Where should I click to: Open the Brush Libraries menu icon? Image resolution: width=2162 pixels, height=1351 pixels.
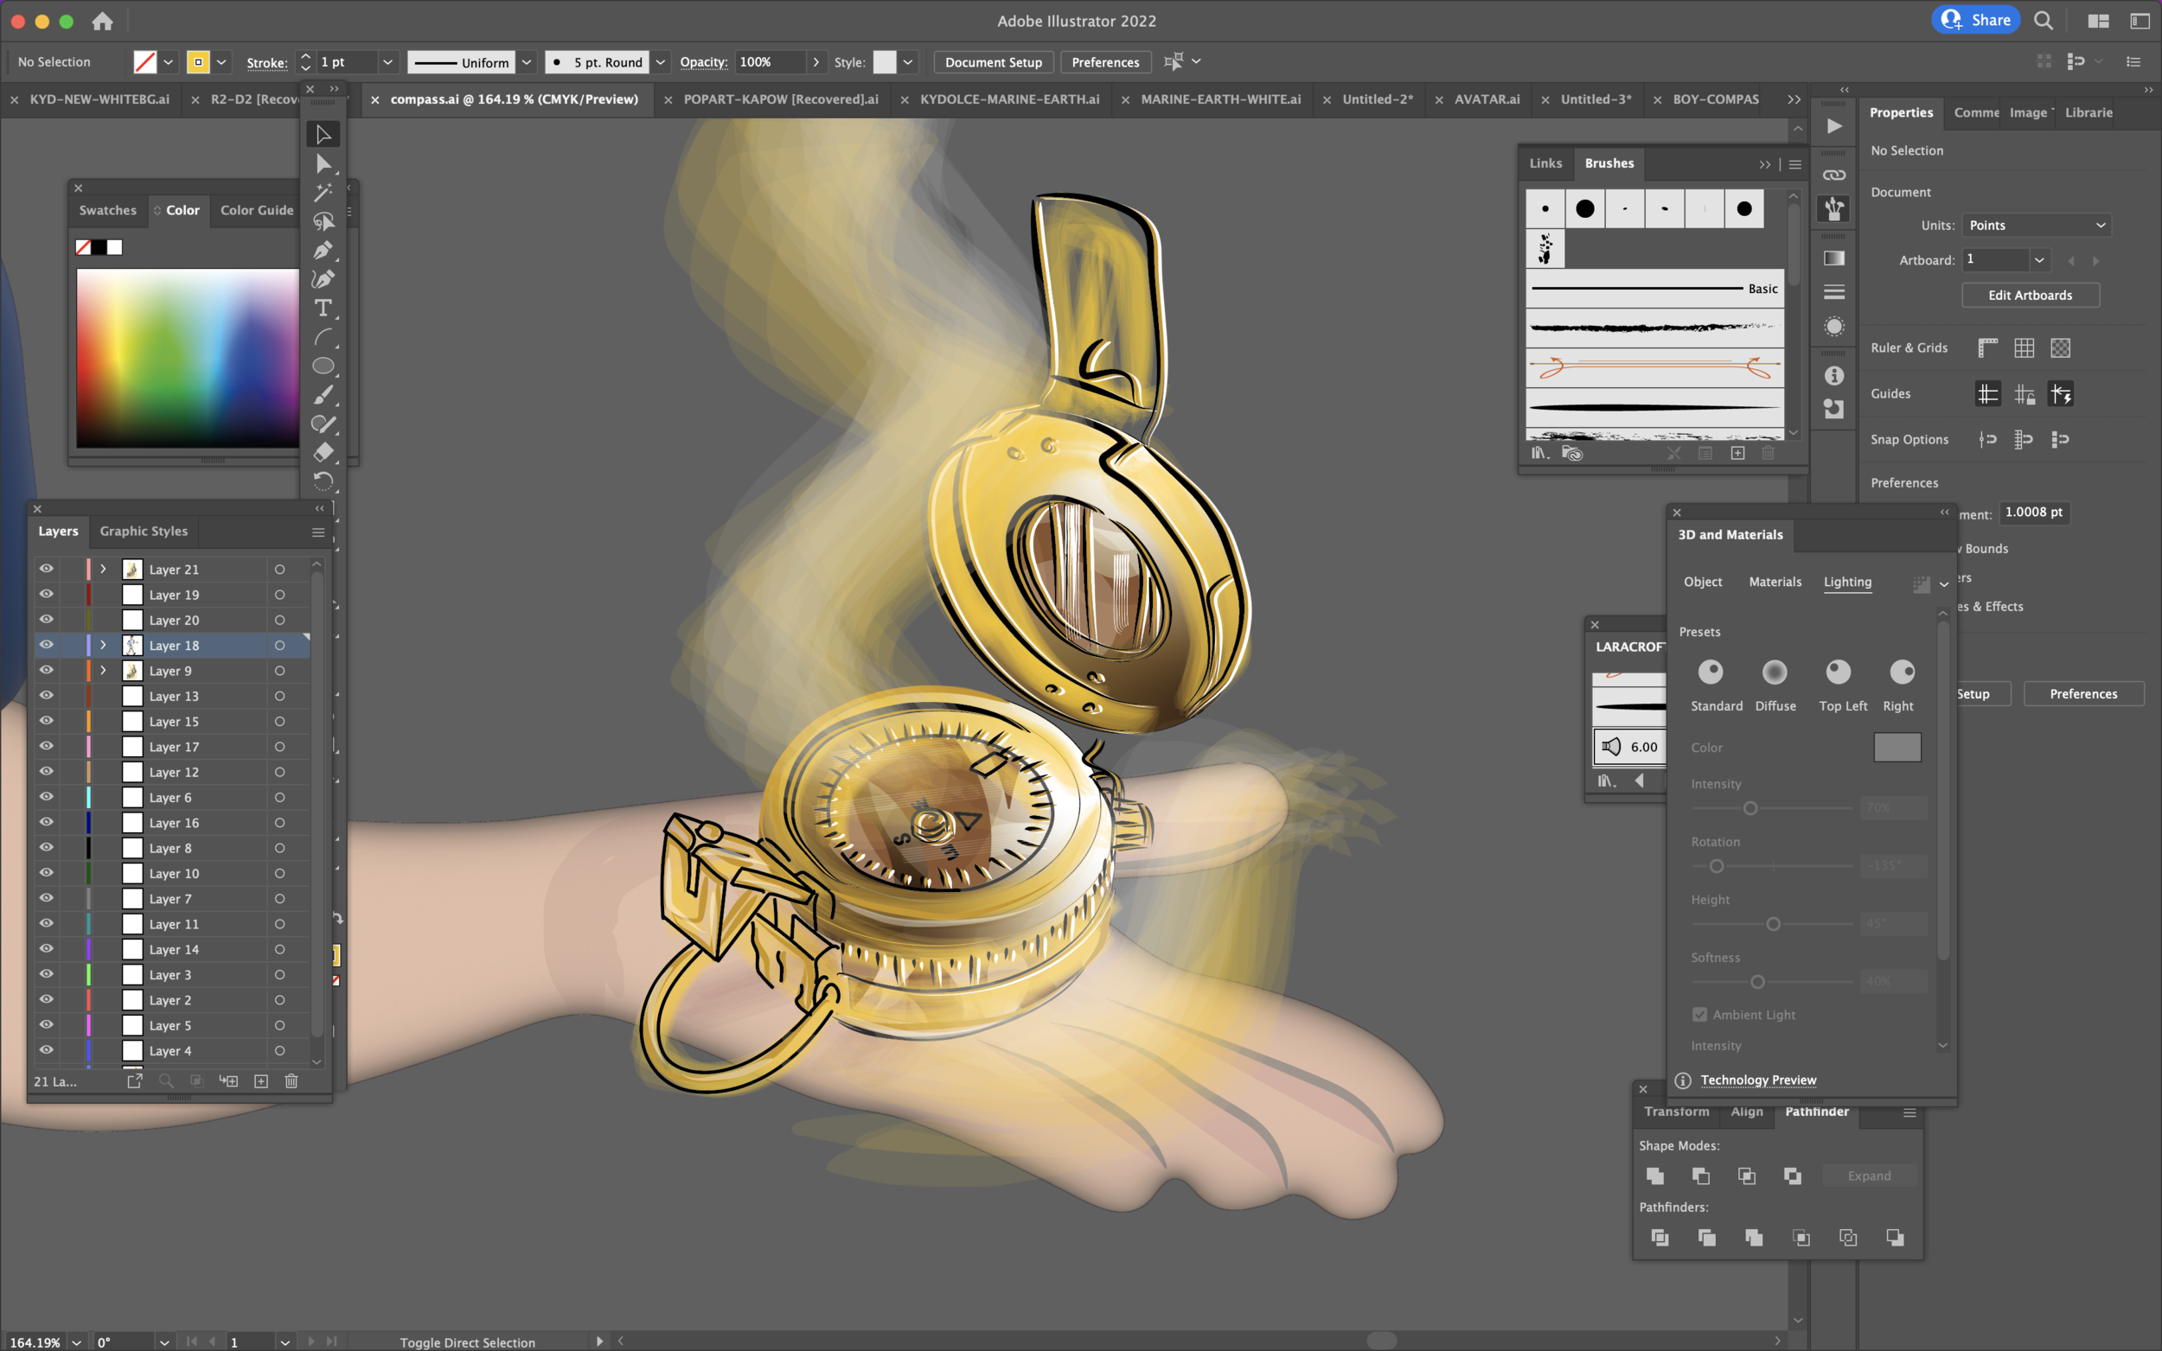[1540, 453]
